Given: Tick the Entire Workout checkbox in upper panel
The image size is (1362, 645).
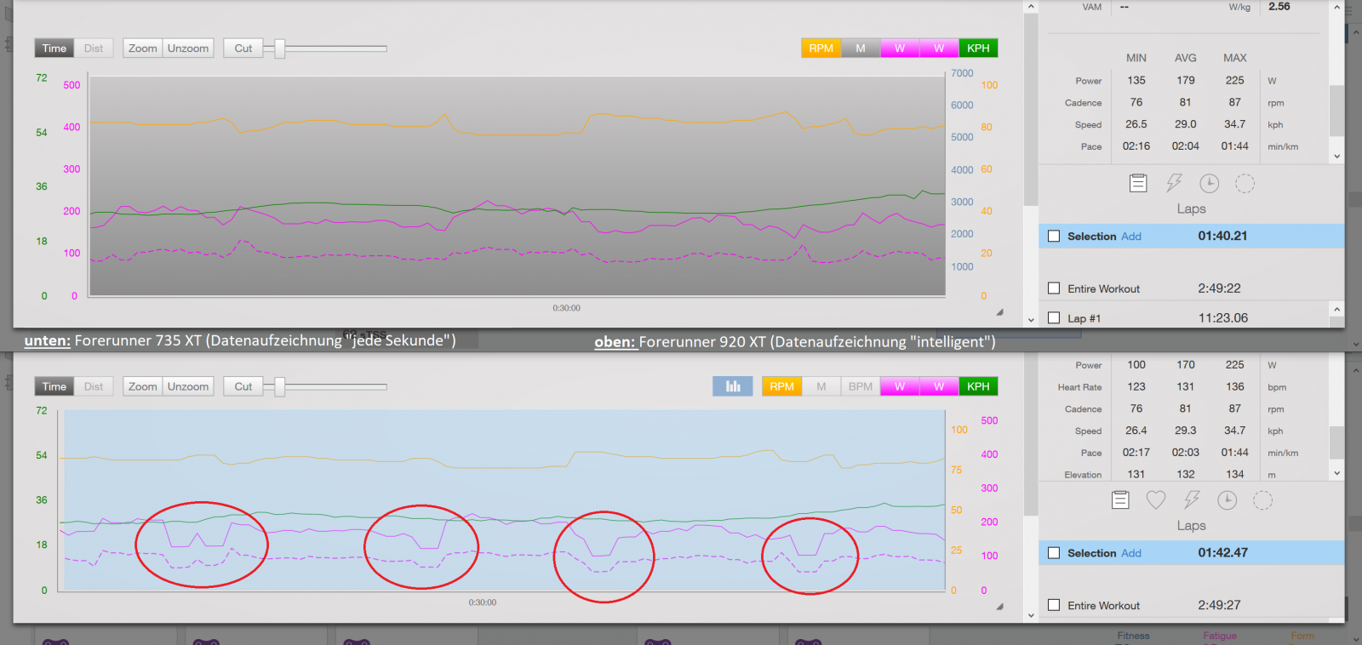Looking at the screenshot, I should tap(1054, 288).
